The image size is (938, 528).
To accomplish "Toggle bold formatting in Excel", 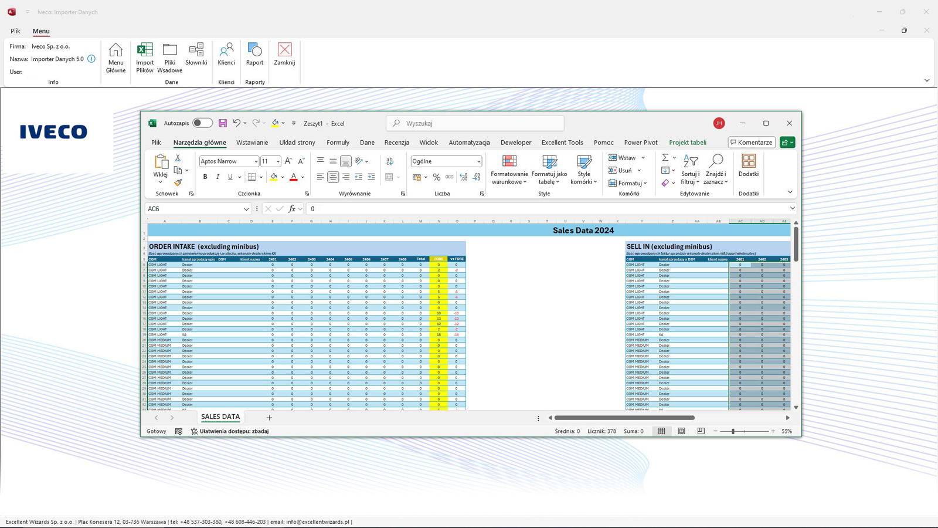I will [x=205, y=177].
